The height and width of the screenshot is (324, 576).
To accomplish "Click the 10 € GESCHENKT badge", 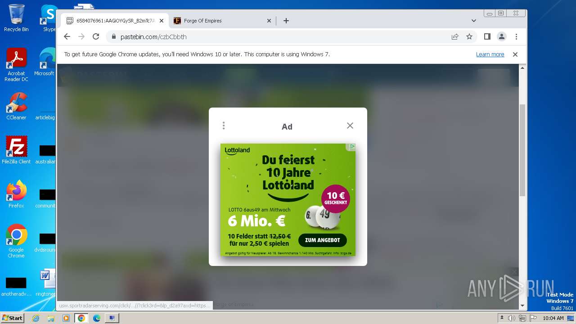I will point(336,199).
